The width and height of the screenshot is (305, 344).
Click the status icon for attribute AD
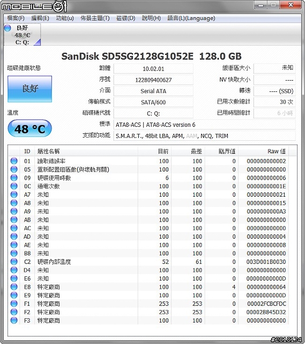coord(14,236)
